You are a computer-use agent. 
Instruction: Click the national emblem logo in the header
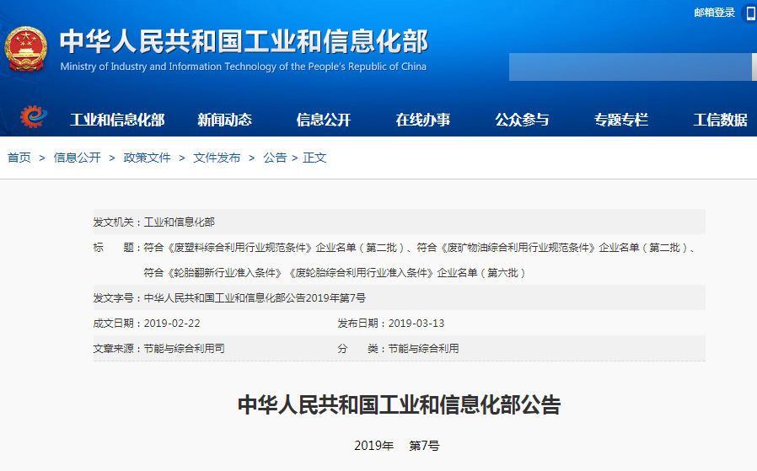[x=26, y=49]
